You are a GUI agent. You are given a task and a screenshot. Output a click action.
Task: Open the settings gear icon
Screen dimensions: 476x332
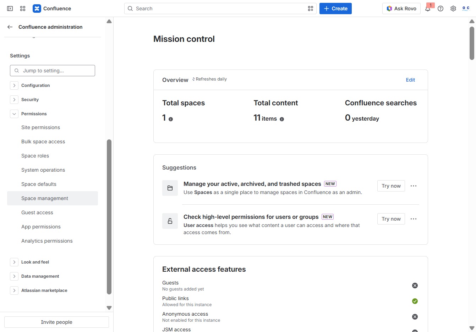coord(453,9)
